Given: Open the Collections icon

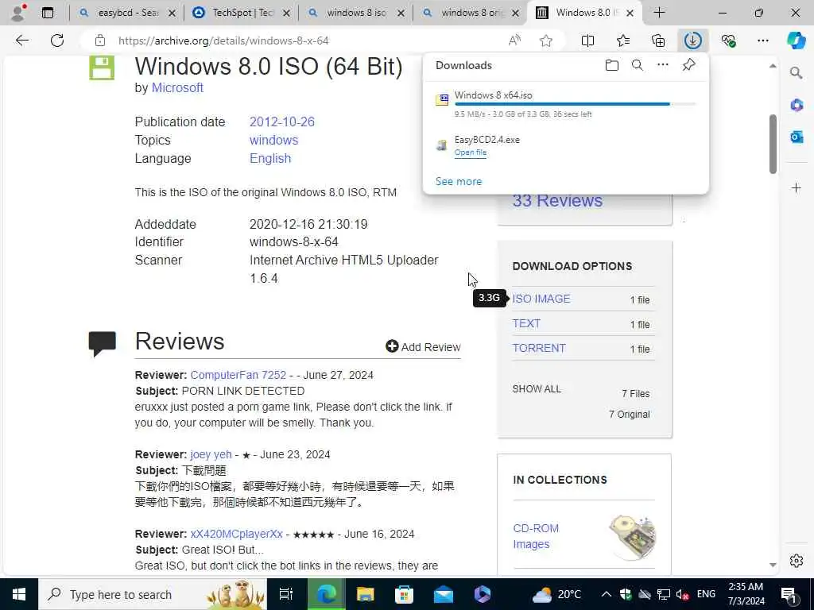Looking at the screenshot, I should tap(658, 41).
